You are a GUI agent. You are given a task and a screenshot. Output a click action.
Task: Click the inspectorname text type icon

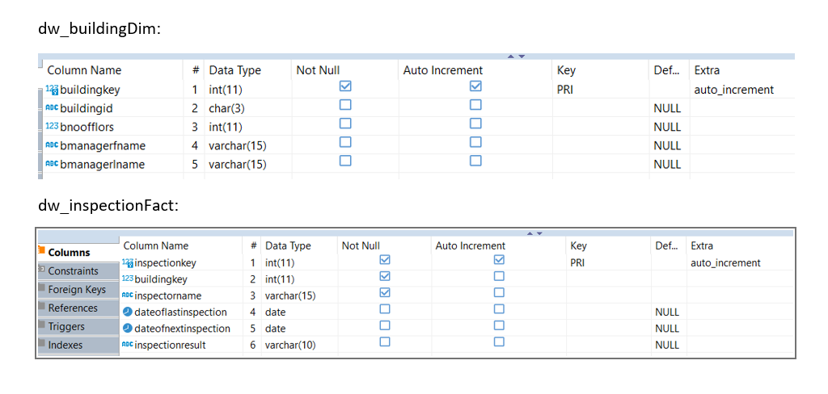tap(128, 295)
